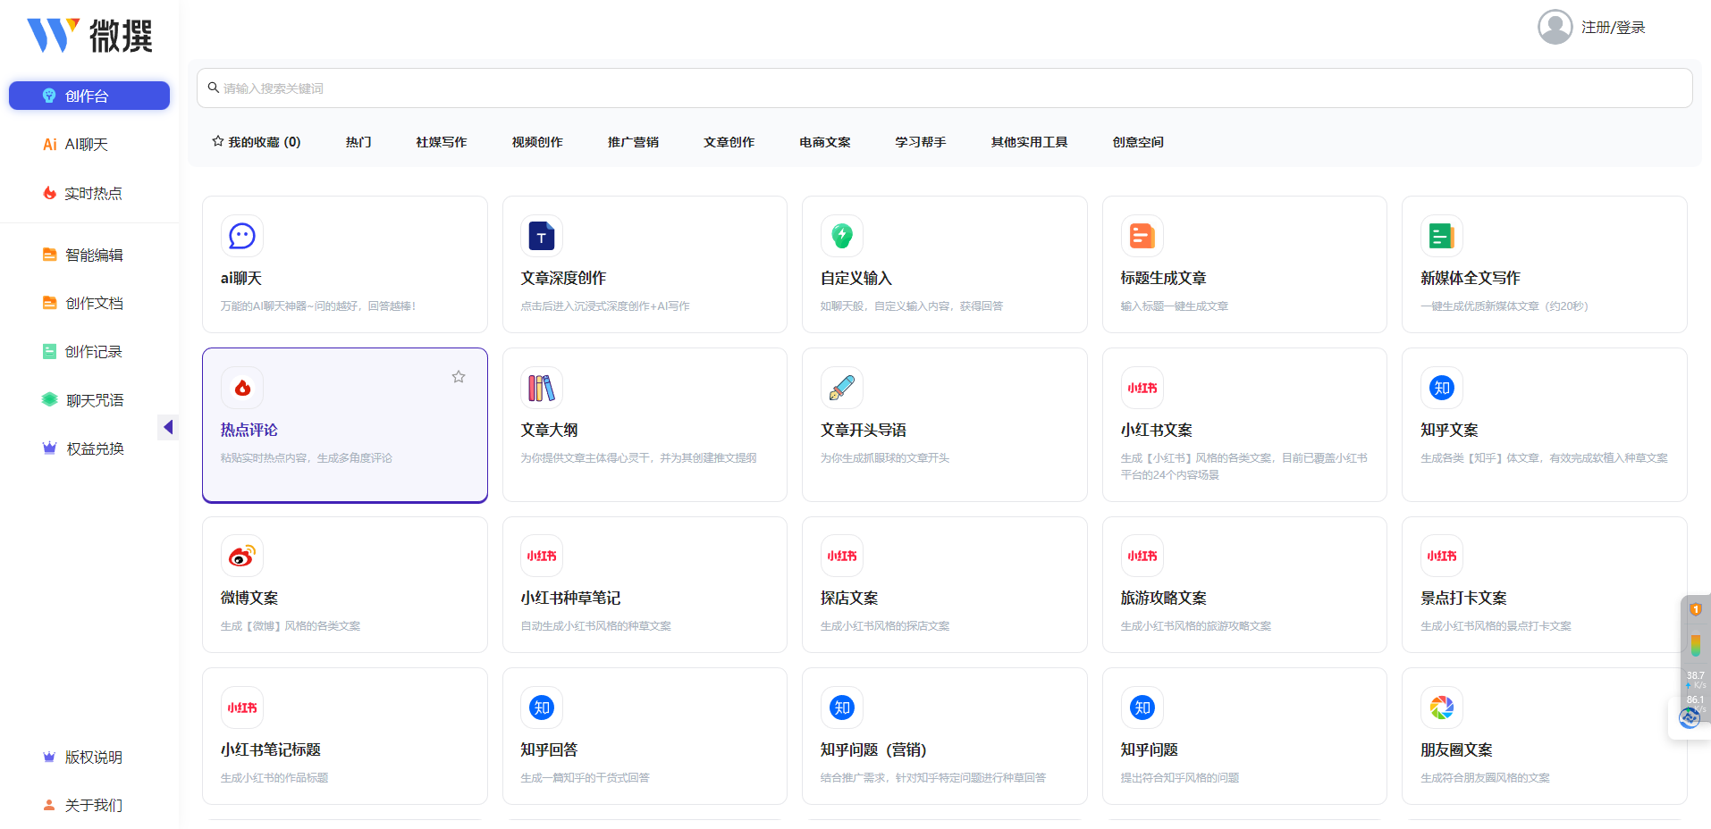Click the 朋友圈文案 tool icon

1441,707
